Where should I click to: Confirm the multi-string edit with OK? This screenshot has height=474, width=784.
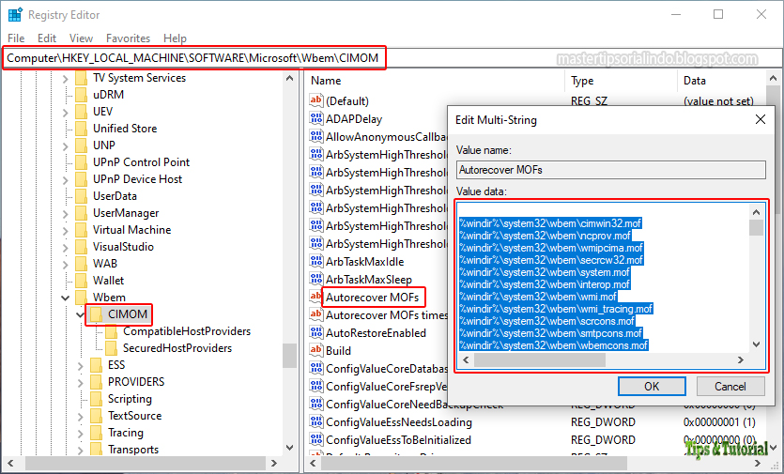[x=652, y=386]
